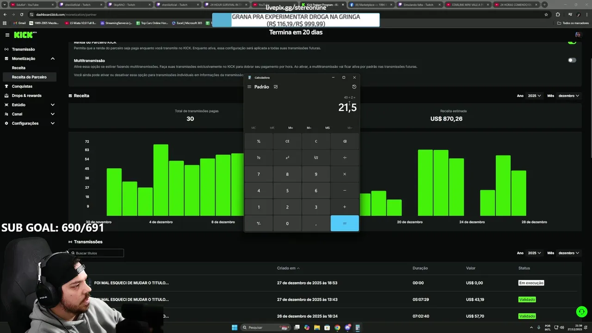Bookmark this page with the star icon
This screenshot has width=592, height=333.
click(x=546, y=14)
